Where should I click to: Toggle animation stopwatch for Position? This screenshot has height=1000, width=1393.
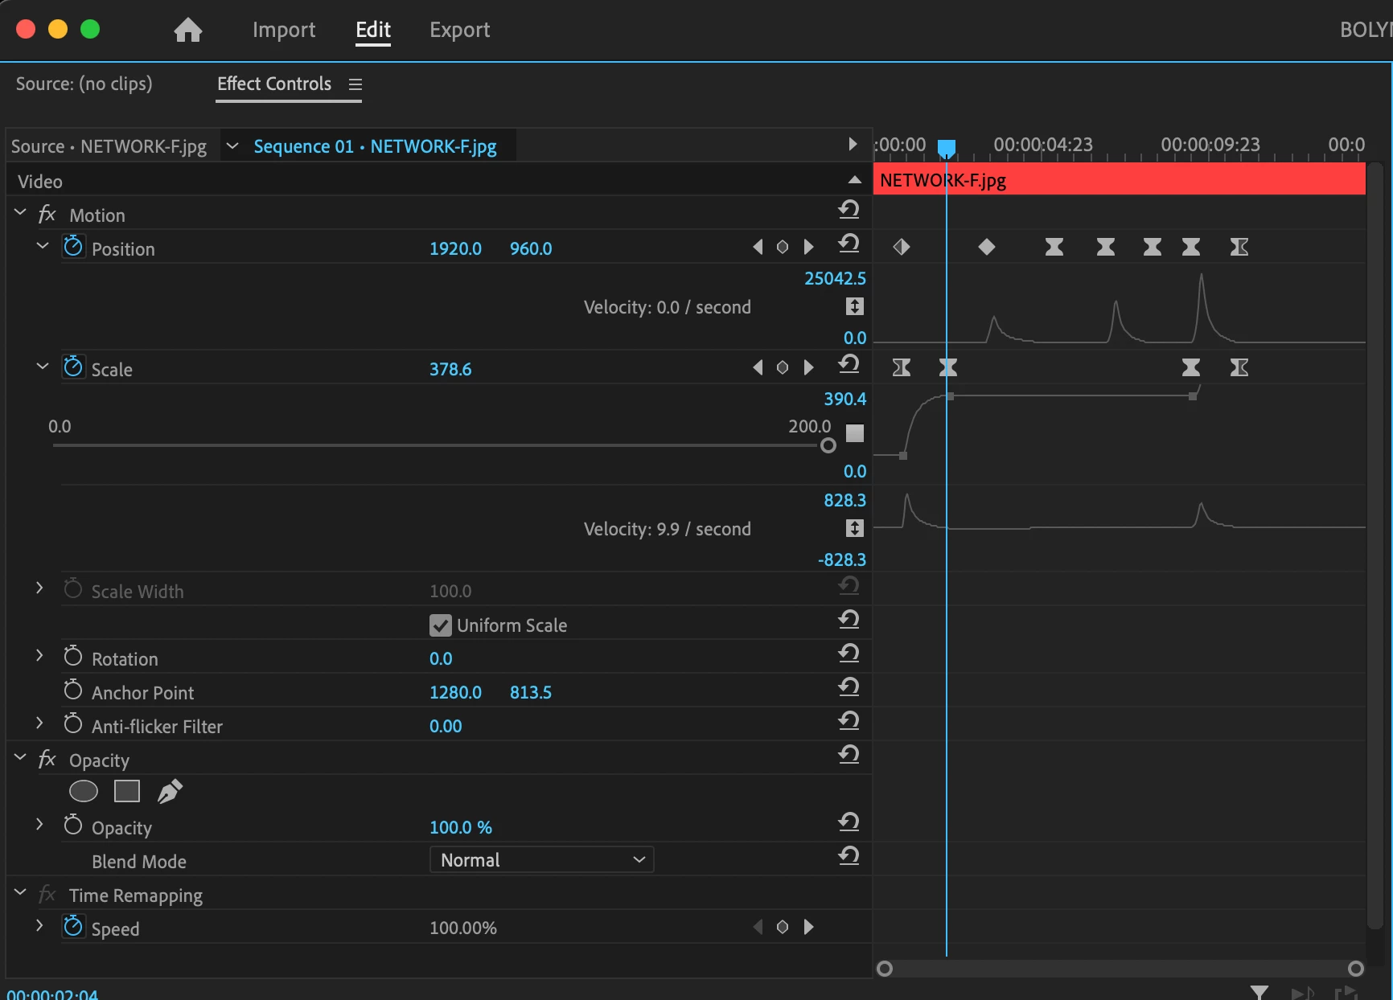coord(73,245)
